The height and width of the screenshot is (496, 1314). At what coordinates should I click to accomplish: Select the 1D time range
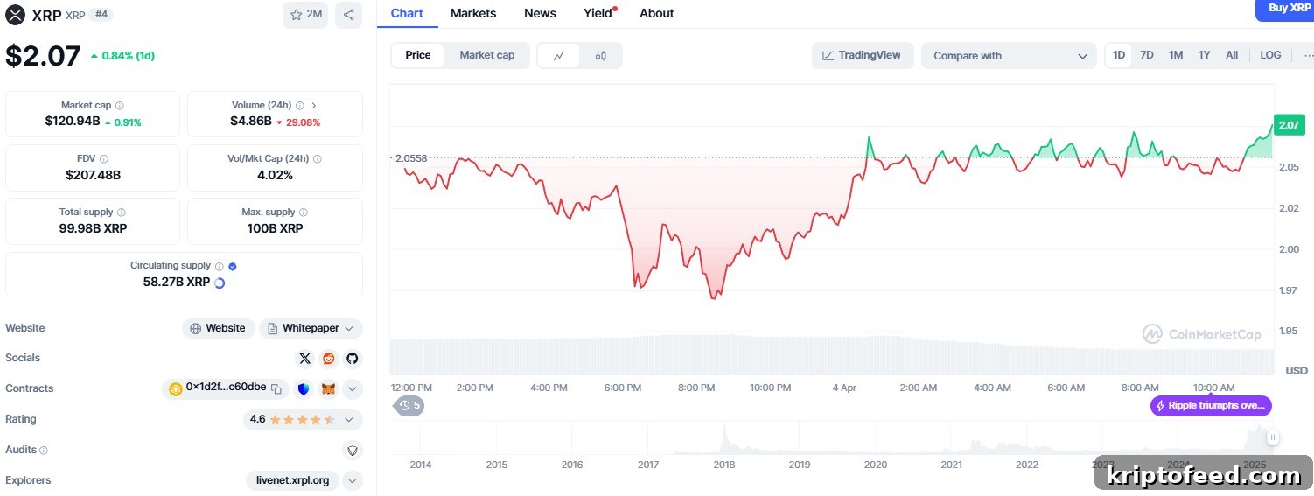pyautogui.click(x=1119, y=55)
